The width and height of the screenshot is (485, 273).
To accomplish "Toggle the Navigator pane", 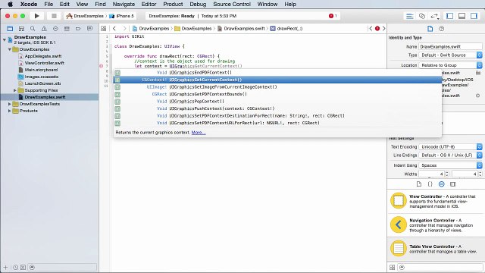I will [x=449, y=16].
